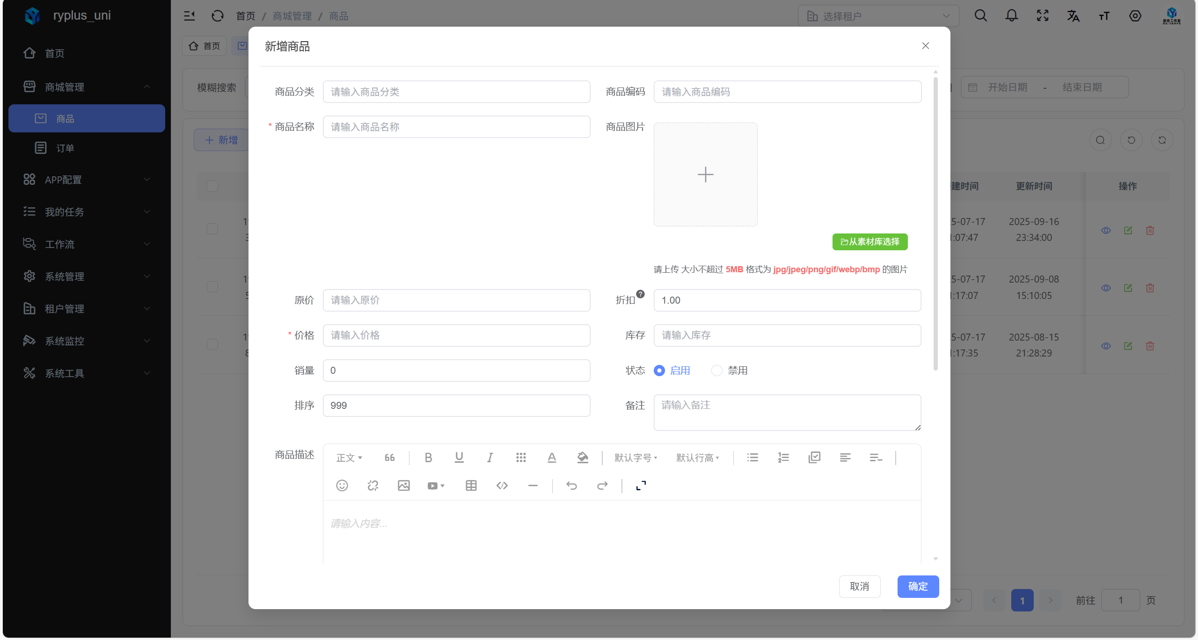Click the code block icon
The image size is (1198, 640).
pos(502,486)
